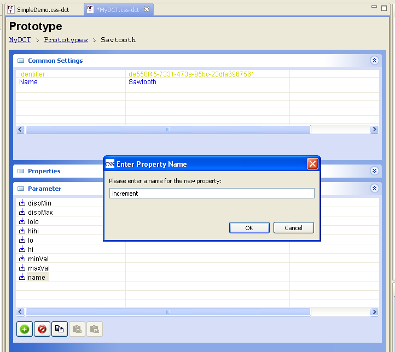Viewport: 395px width, 352px height.
Task: Click the second paste clipboard icon
Action: click(x=95, y=329)
